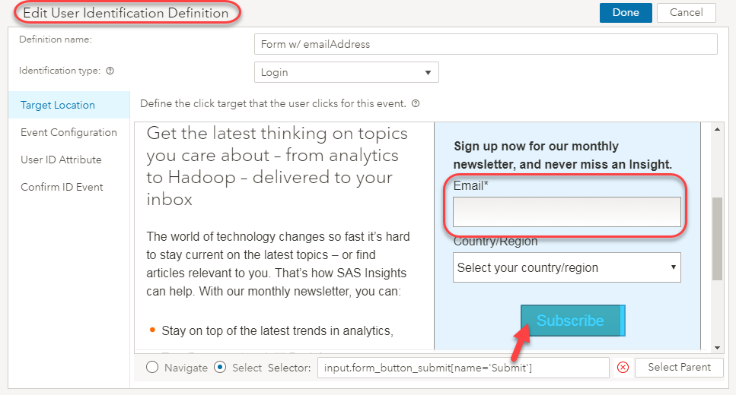
Task: Click the Email input field
Action: pyautogui.click(x=566, y=212)
